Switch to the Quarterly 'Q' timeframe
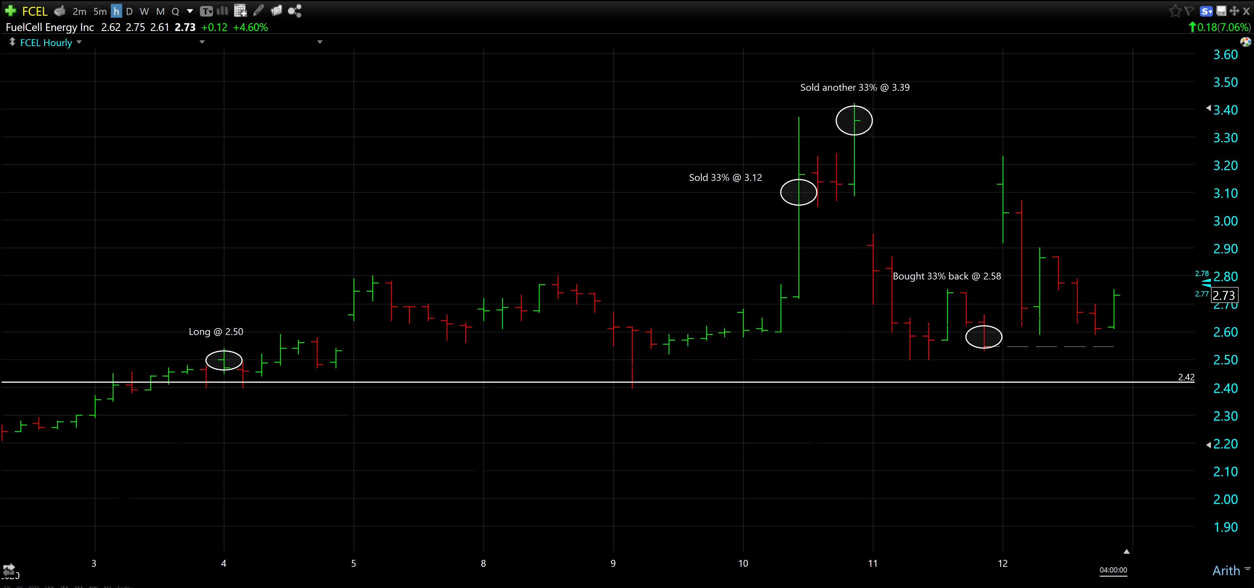The image size is (1254, 588). 175,11
